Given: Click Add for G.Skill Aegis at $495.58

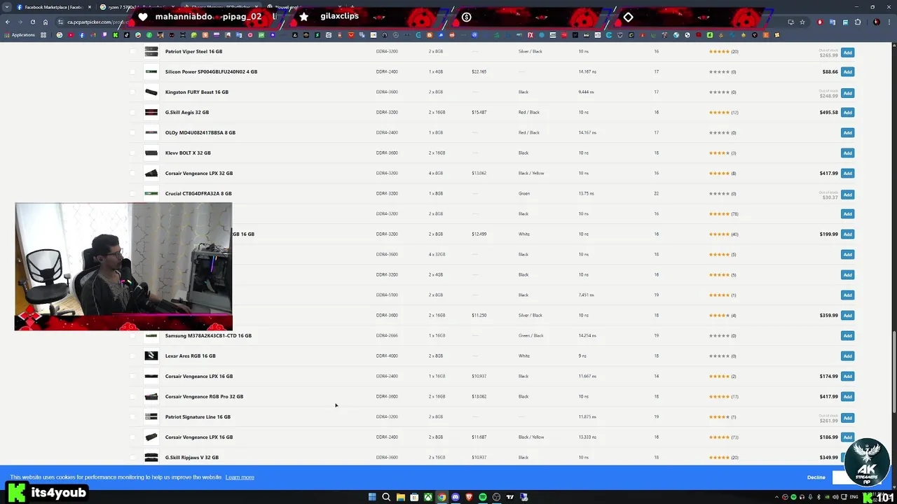Looking at the screenshot, I should coord(847,112).
